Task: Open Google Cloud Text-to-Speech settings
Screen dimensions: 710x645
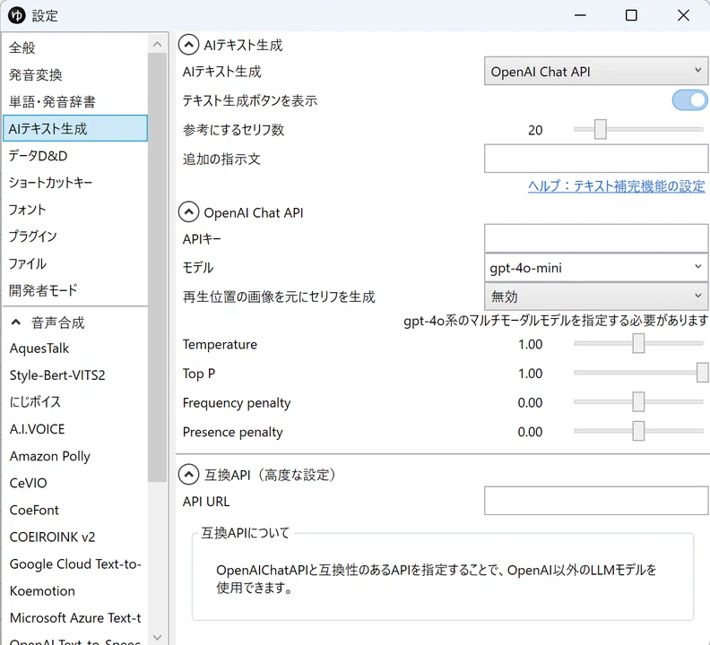Action: (75, 564)
